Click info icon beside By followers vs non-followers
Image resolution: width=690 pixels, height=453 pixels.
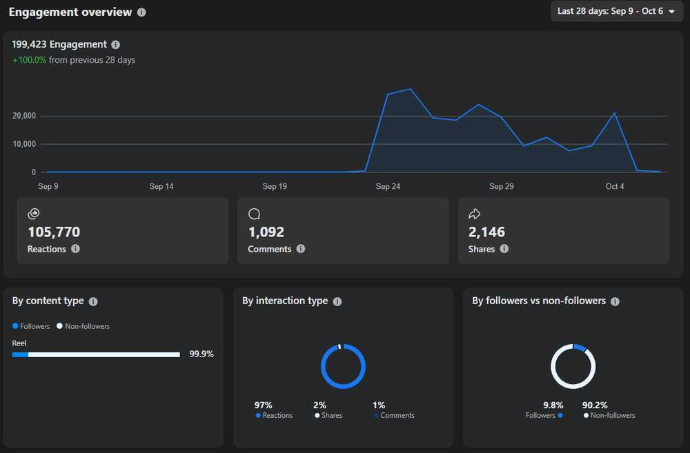(x=615, y=301)
